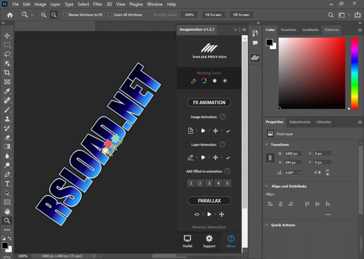This screenshot has height=259, width=364.
Task: Click the PARALLAX button
Action: click(209, 201)
